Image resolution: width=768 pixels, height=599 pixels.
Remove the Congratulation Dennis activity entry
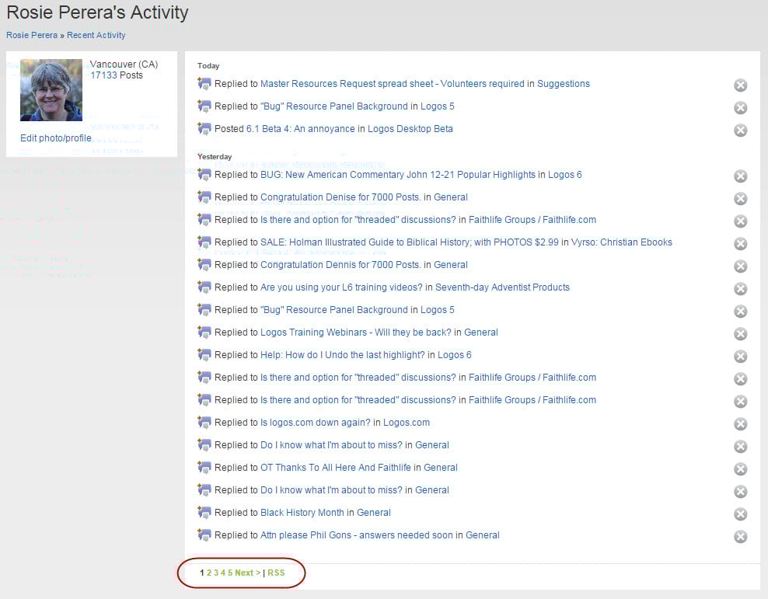pos(740,266)
